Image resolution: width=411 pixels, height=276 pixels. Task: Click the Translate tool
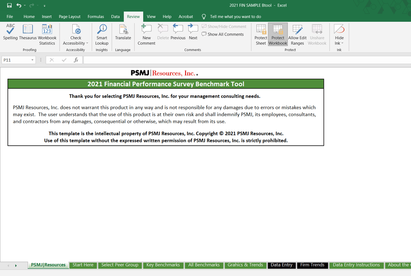pyautogui.click(x=123, y=32)
